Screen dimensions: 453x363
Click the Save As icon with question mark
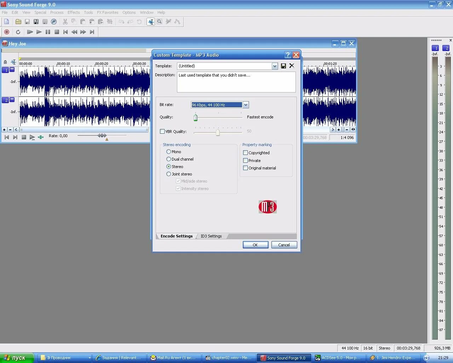pyautogui.click(x=36, y=22)
